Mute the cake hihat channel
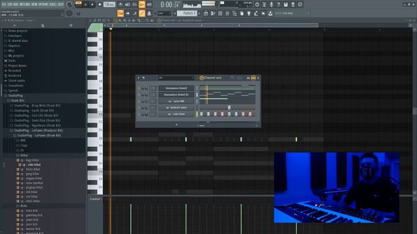 (139, 114)
